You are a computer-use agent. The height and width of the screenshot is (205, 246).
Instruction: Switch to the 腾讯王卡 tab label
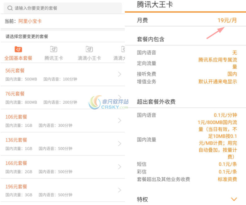[54, 58]
